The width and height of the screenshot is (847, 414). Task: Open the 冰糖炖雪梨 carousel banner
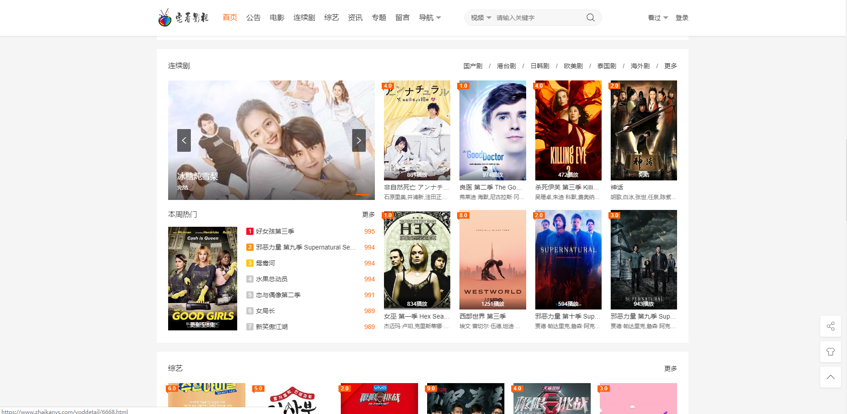tap(271, 140)
